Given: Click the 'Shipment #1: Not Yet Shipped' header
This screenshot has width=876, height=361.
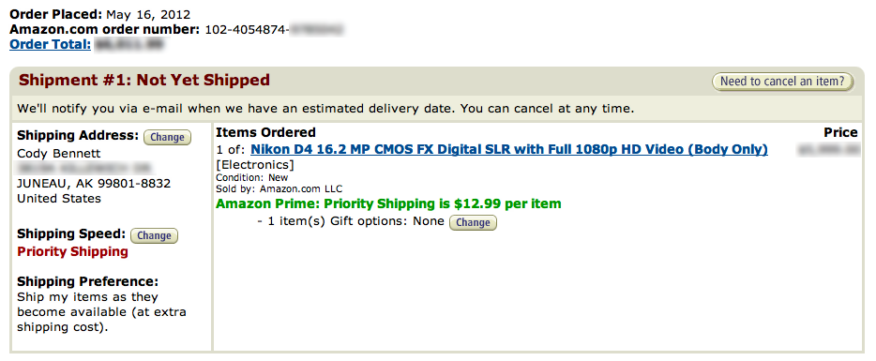Looking at the screenshot, I should point(144,80).
